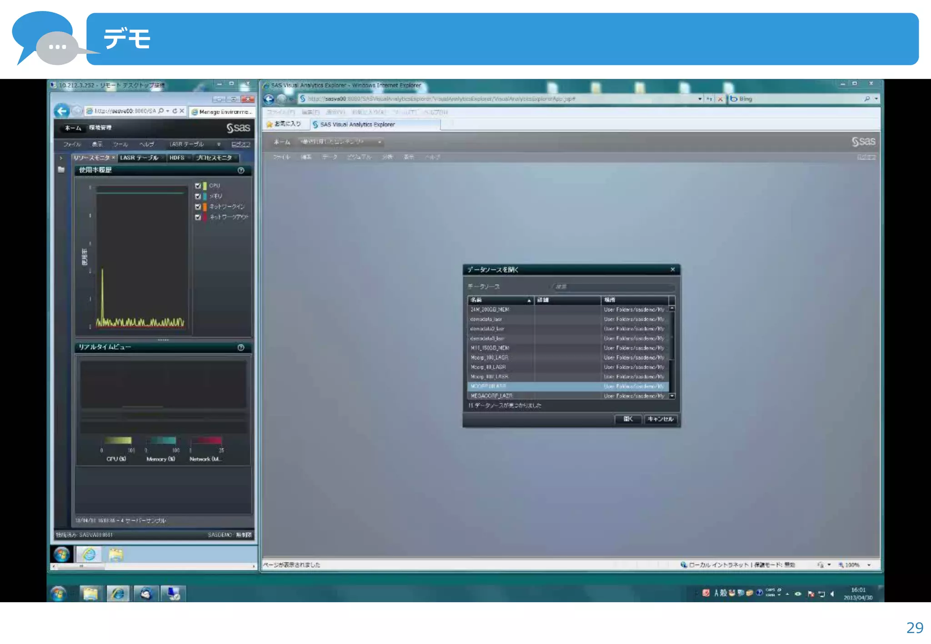Switch to the HDFS tab
This screenshot has height=644, width=931.
177,158
